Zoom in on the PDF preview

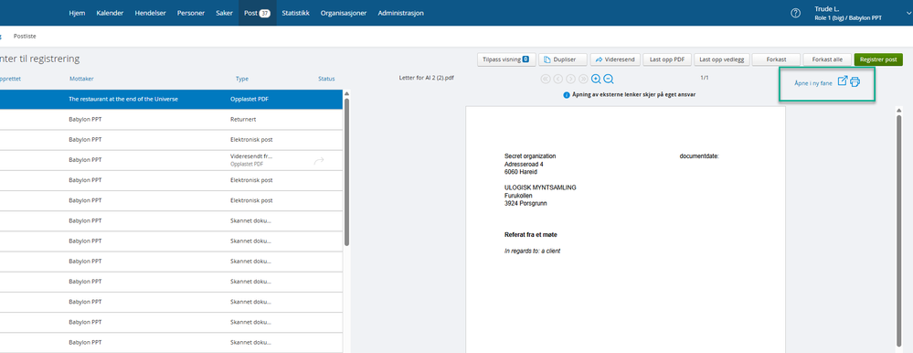pyautogui.click(x=596, y=80)
